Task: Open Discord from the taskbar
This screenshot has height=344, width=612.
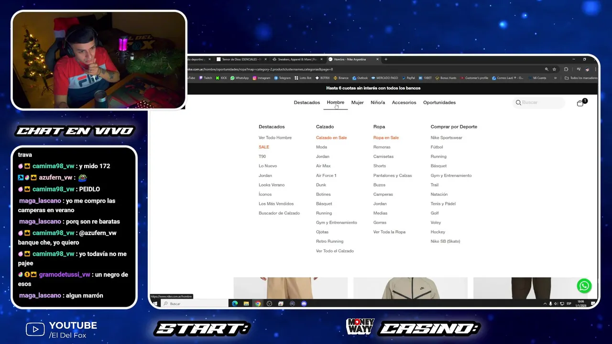Action: [x=304, y=303]
